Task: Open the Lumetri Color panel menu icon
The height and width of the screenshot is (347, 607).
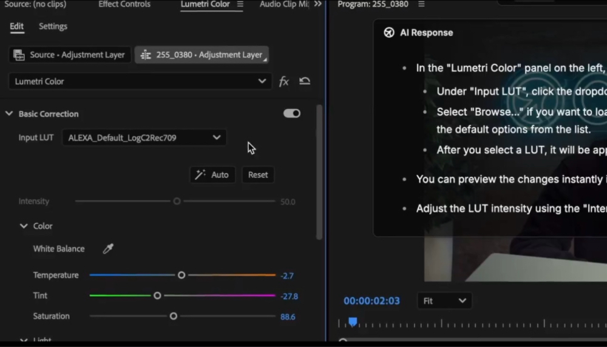Action: (240, 4)
